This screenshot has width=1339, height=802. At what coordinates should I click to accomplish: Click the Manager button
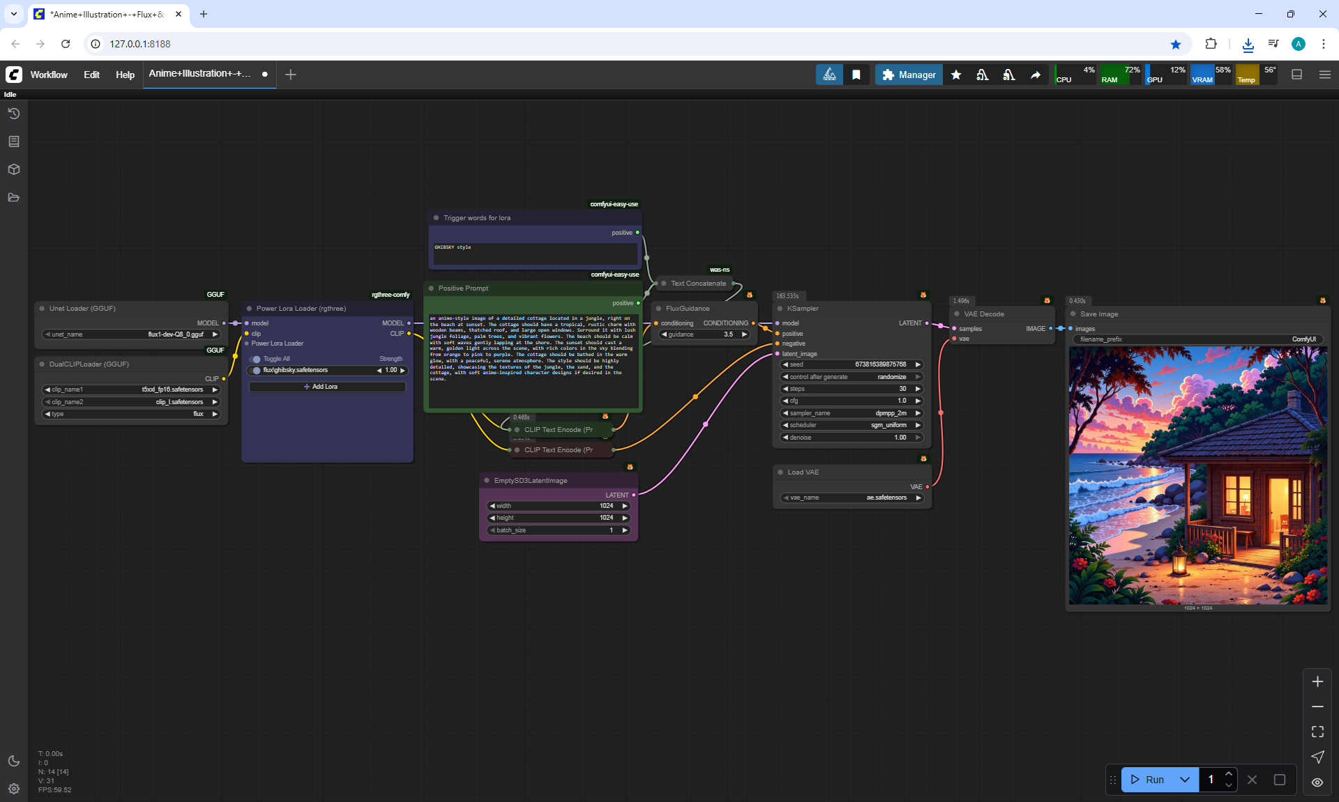point(909,75)
